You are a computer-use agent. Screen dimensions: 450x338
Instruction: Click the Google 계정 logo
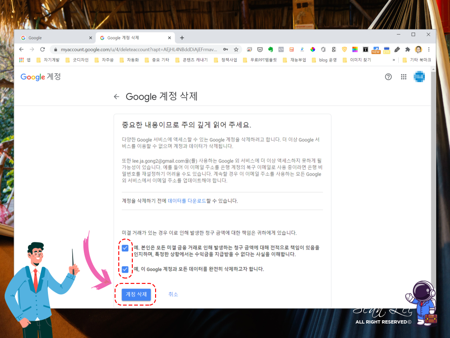pyautogui.click(x=41, y=76)
